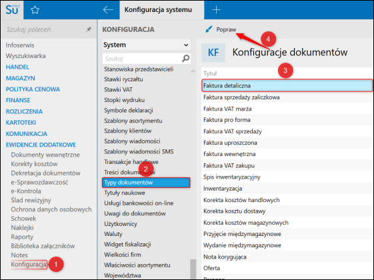Expand the FINANSE module

tap(18, 100)
